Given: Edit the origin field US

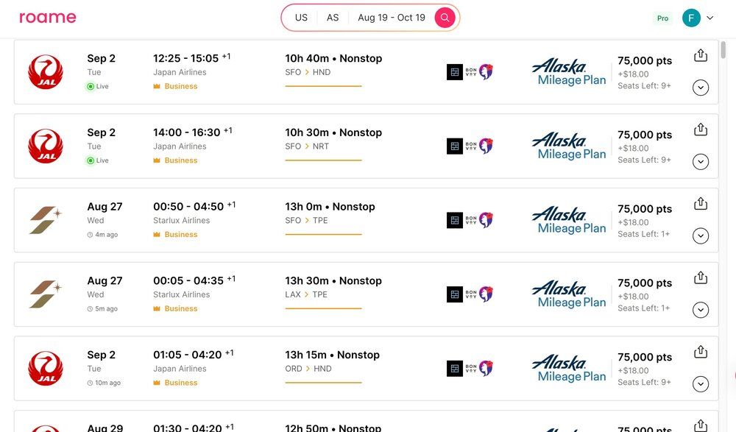Looking at the screenshot, I should coord(301,18).
